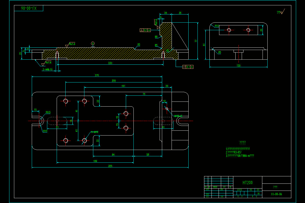Select the mirrored drawing number box at top-left
This screenshot has width=305, height=203.
29,8
